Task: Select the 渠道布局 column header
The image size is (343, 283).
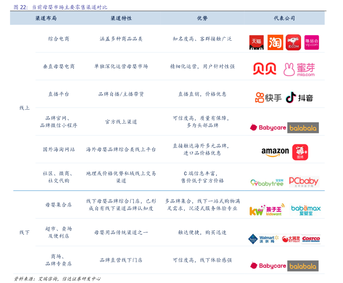Action: [46, 18]
